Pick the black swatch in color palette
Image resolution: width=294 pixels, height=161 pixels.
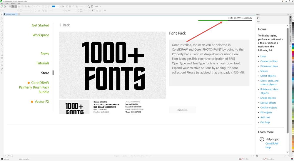293,24
